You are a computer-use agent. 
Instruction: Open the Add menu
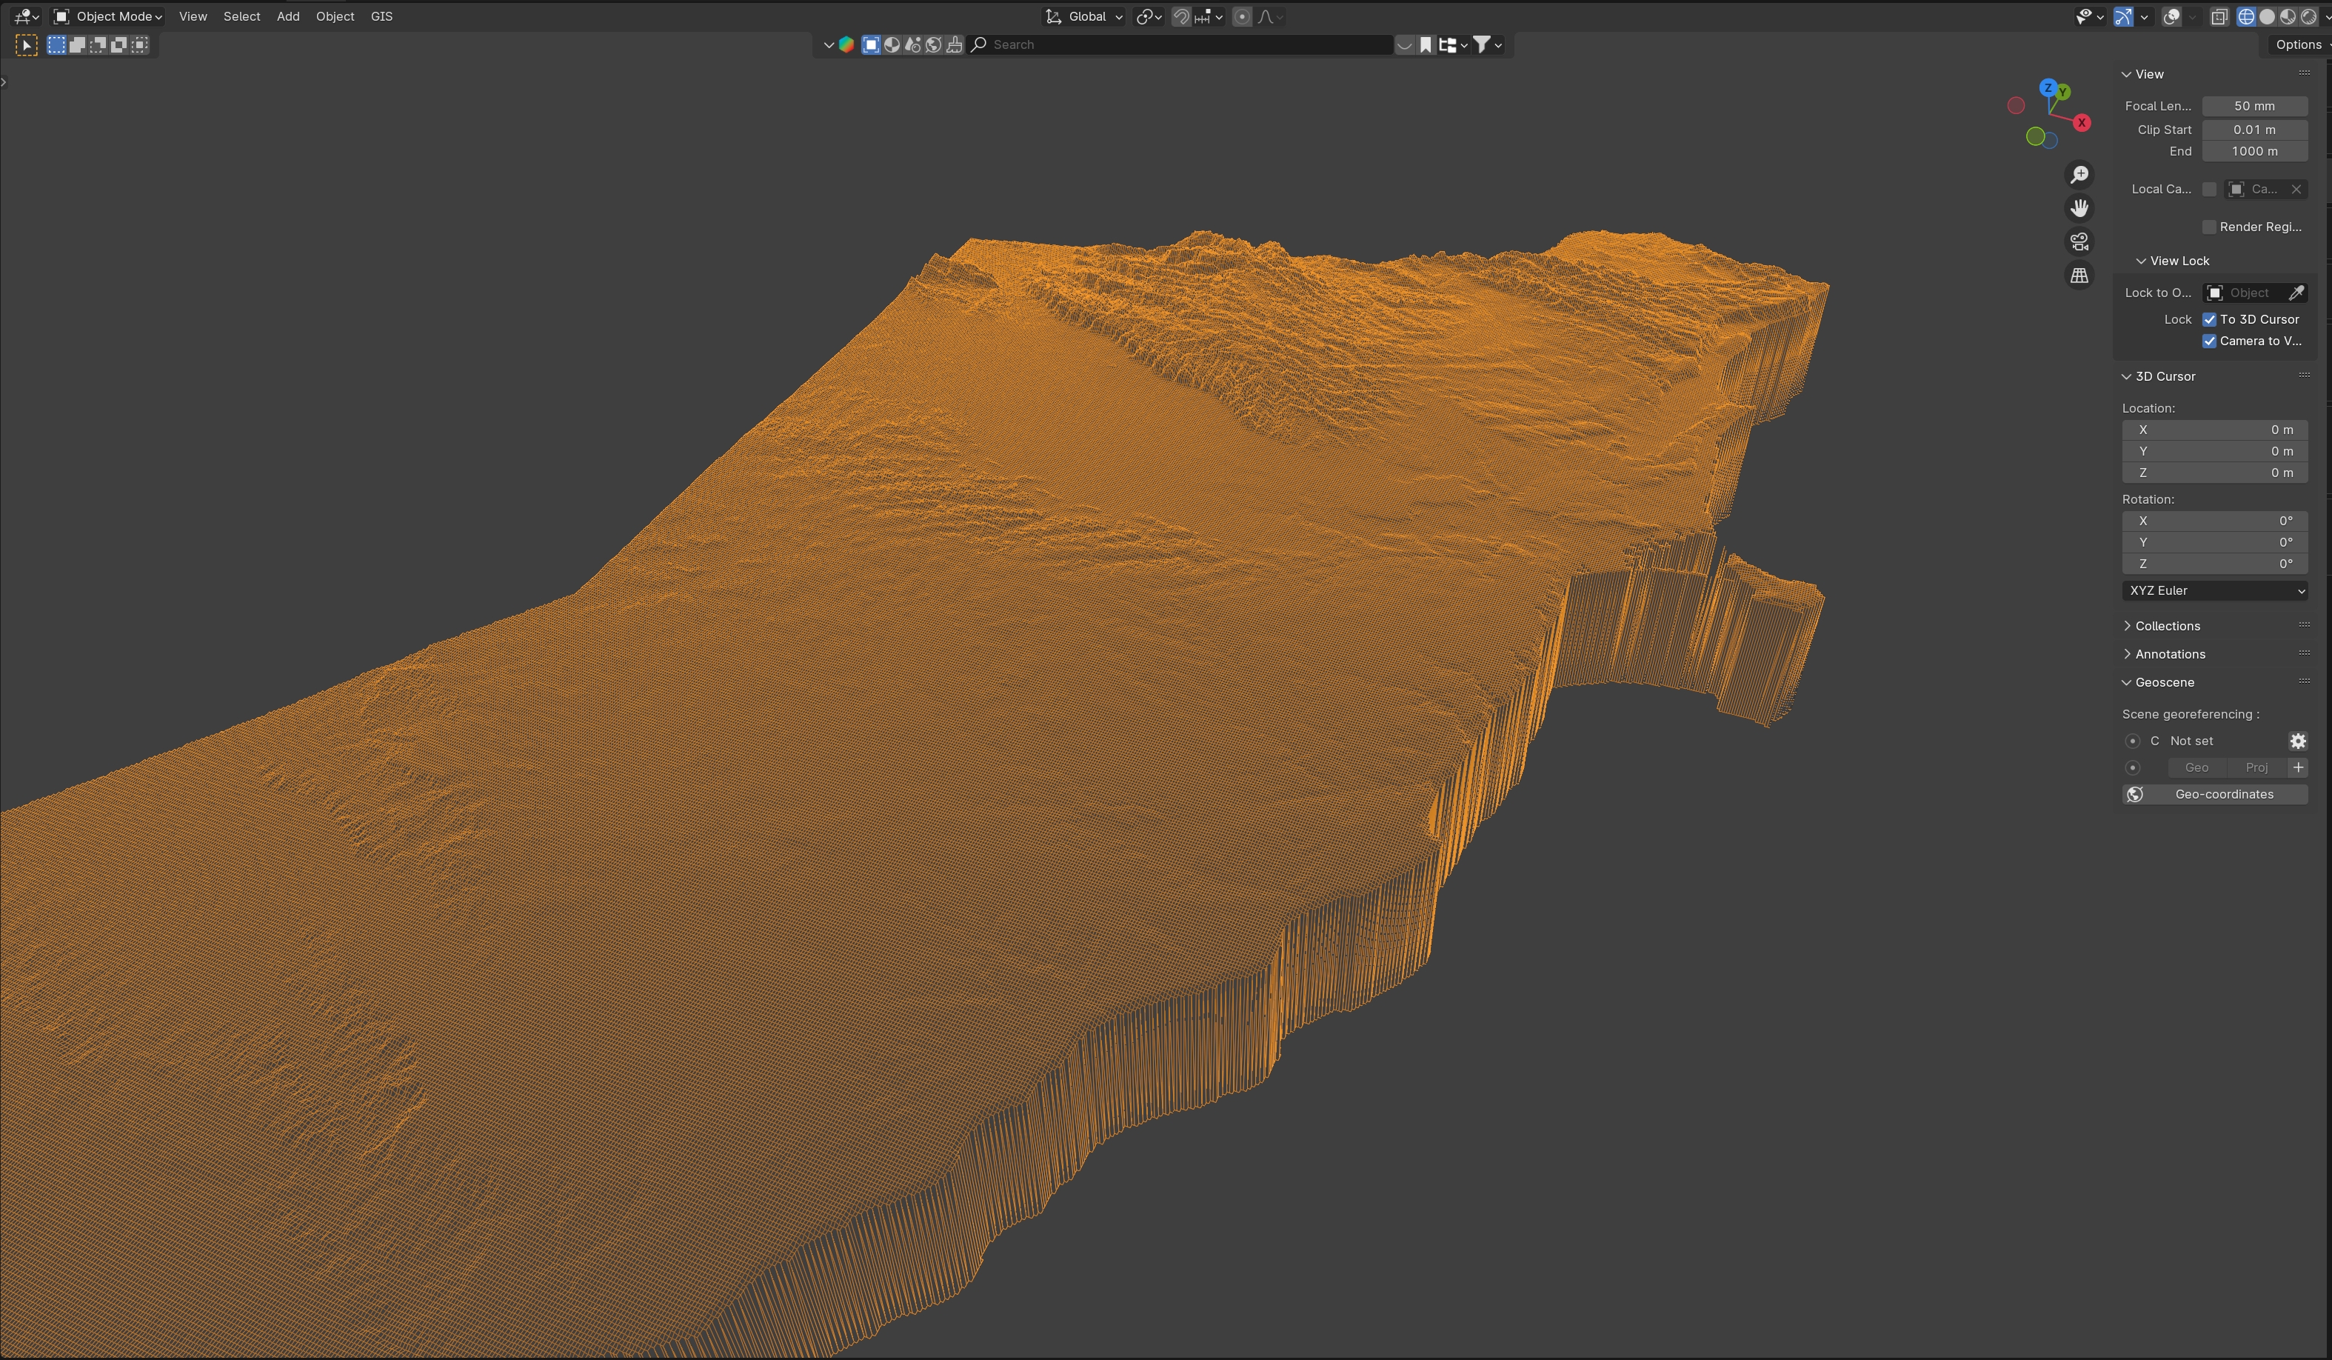point(288,16)
